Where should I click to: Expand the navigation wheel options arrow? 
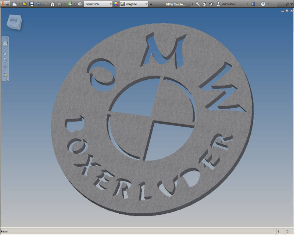pos(5,48)
